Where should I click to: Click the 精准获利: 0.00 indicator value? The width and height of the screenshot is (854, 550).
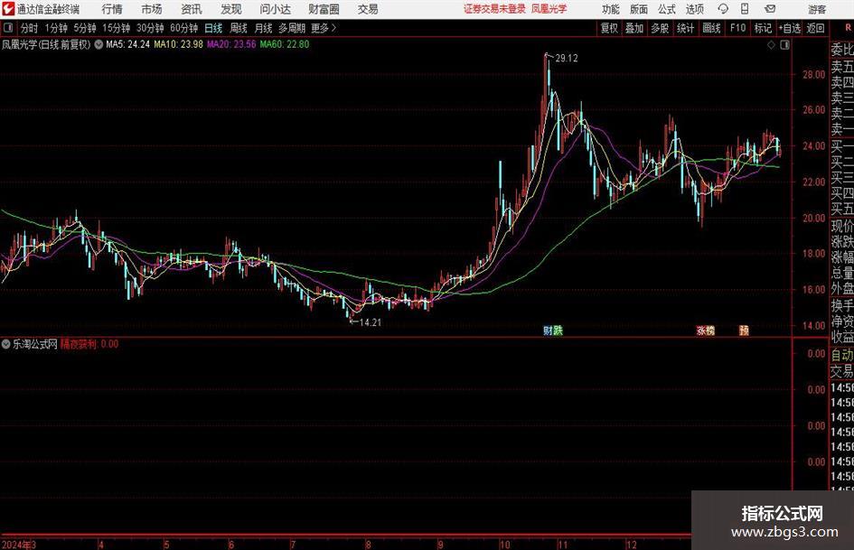click(89, 344)
